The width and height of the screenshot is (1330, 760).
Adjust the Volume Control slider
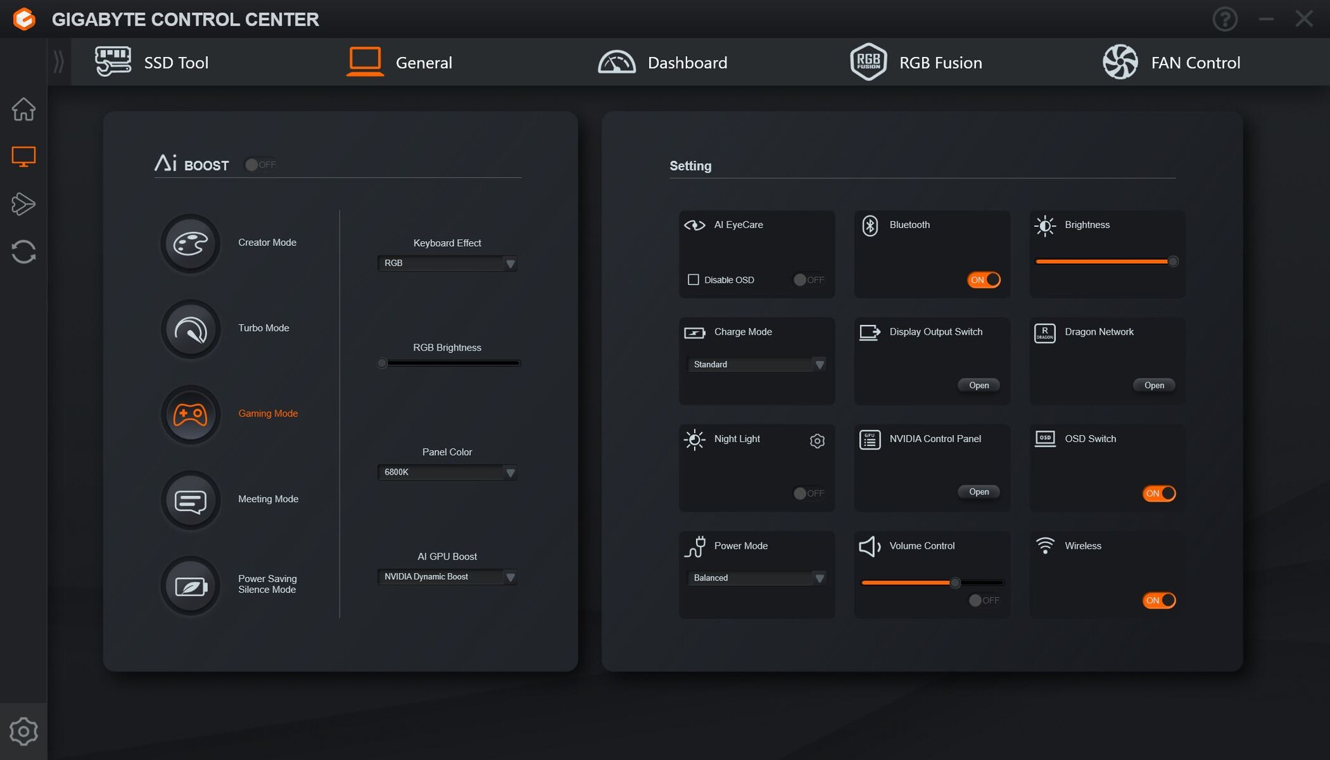point(932,583)
